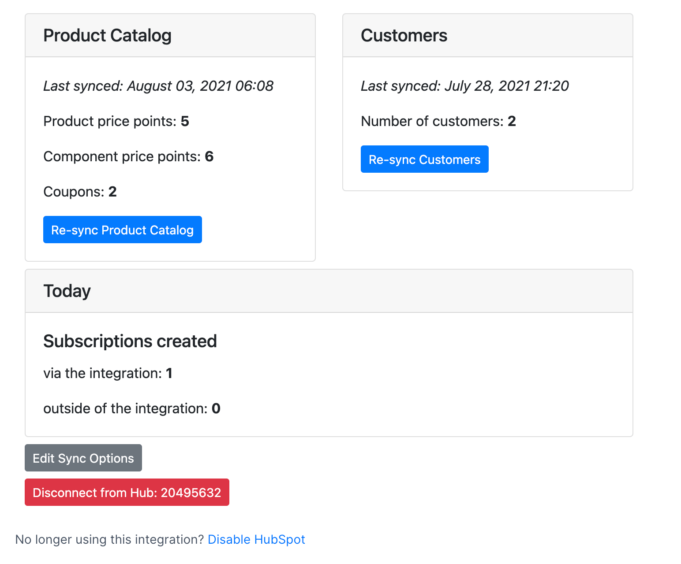Click the bold 6 component price points value
The image size is (681, 564).
[209, 156]
